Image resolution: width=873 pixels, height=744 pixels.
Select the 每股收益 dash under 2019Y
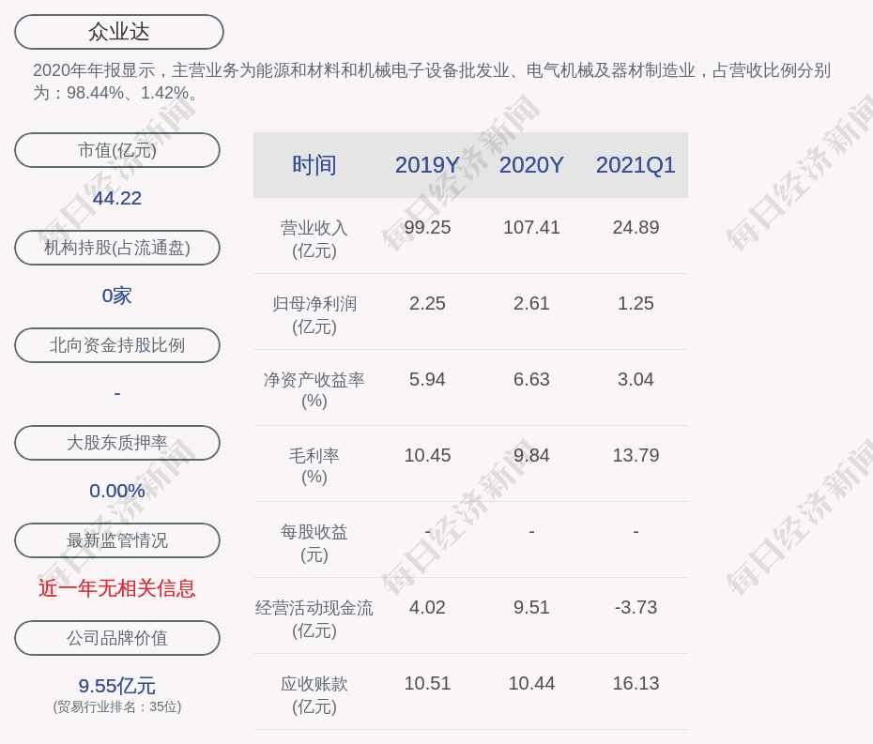427,532
